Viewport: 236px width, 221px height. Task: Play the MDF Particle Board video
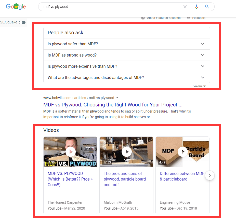tap(182, 152)
